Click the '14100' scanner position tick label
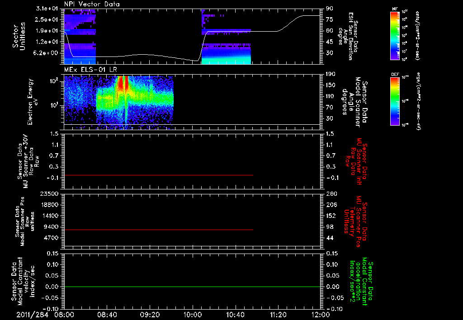Screen dimensions: 463x320 coord(49,216)
